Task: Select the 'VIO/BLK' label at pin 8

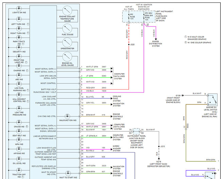Action: (90, 91)
